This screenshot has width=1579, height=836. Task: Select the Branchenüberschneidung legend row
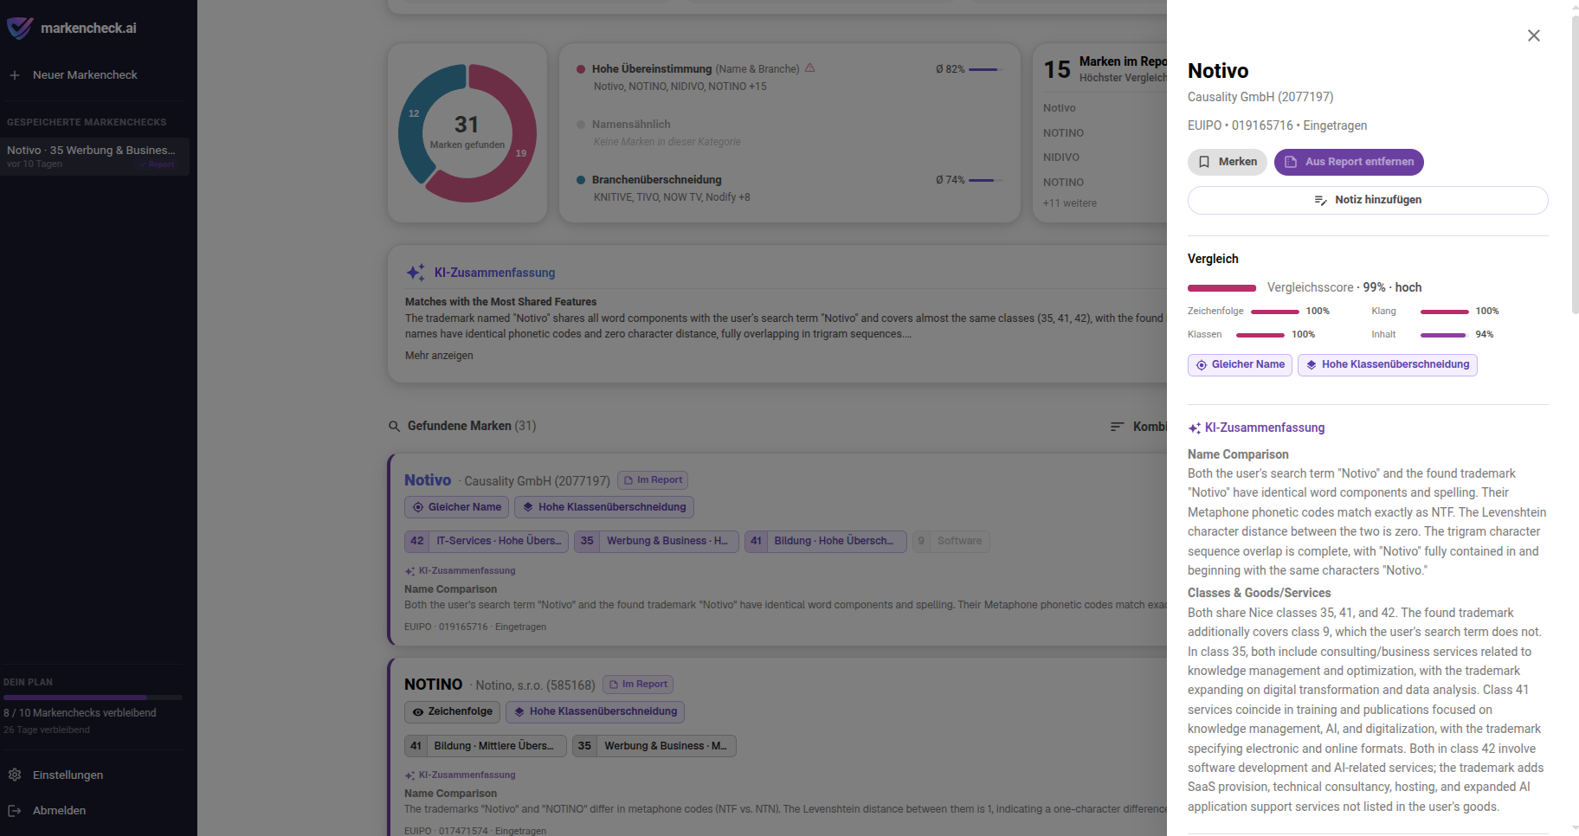pos(789,188)
